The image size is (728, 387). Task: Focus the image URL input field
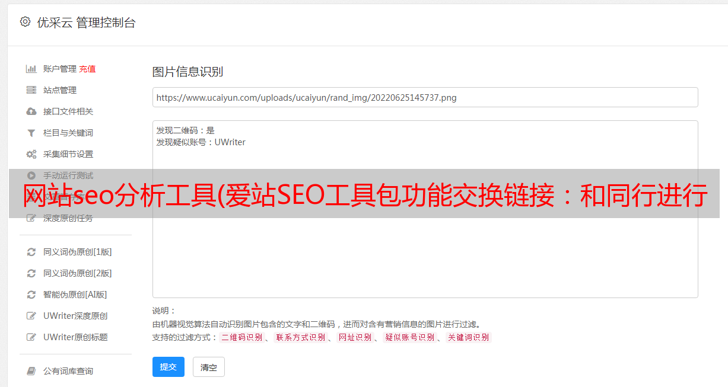point(425,97)
